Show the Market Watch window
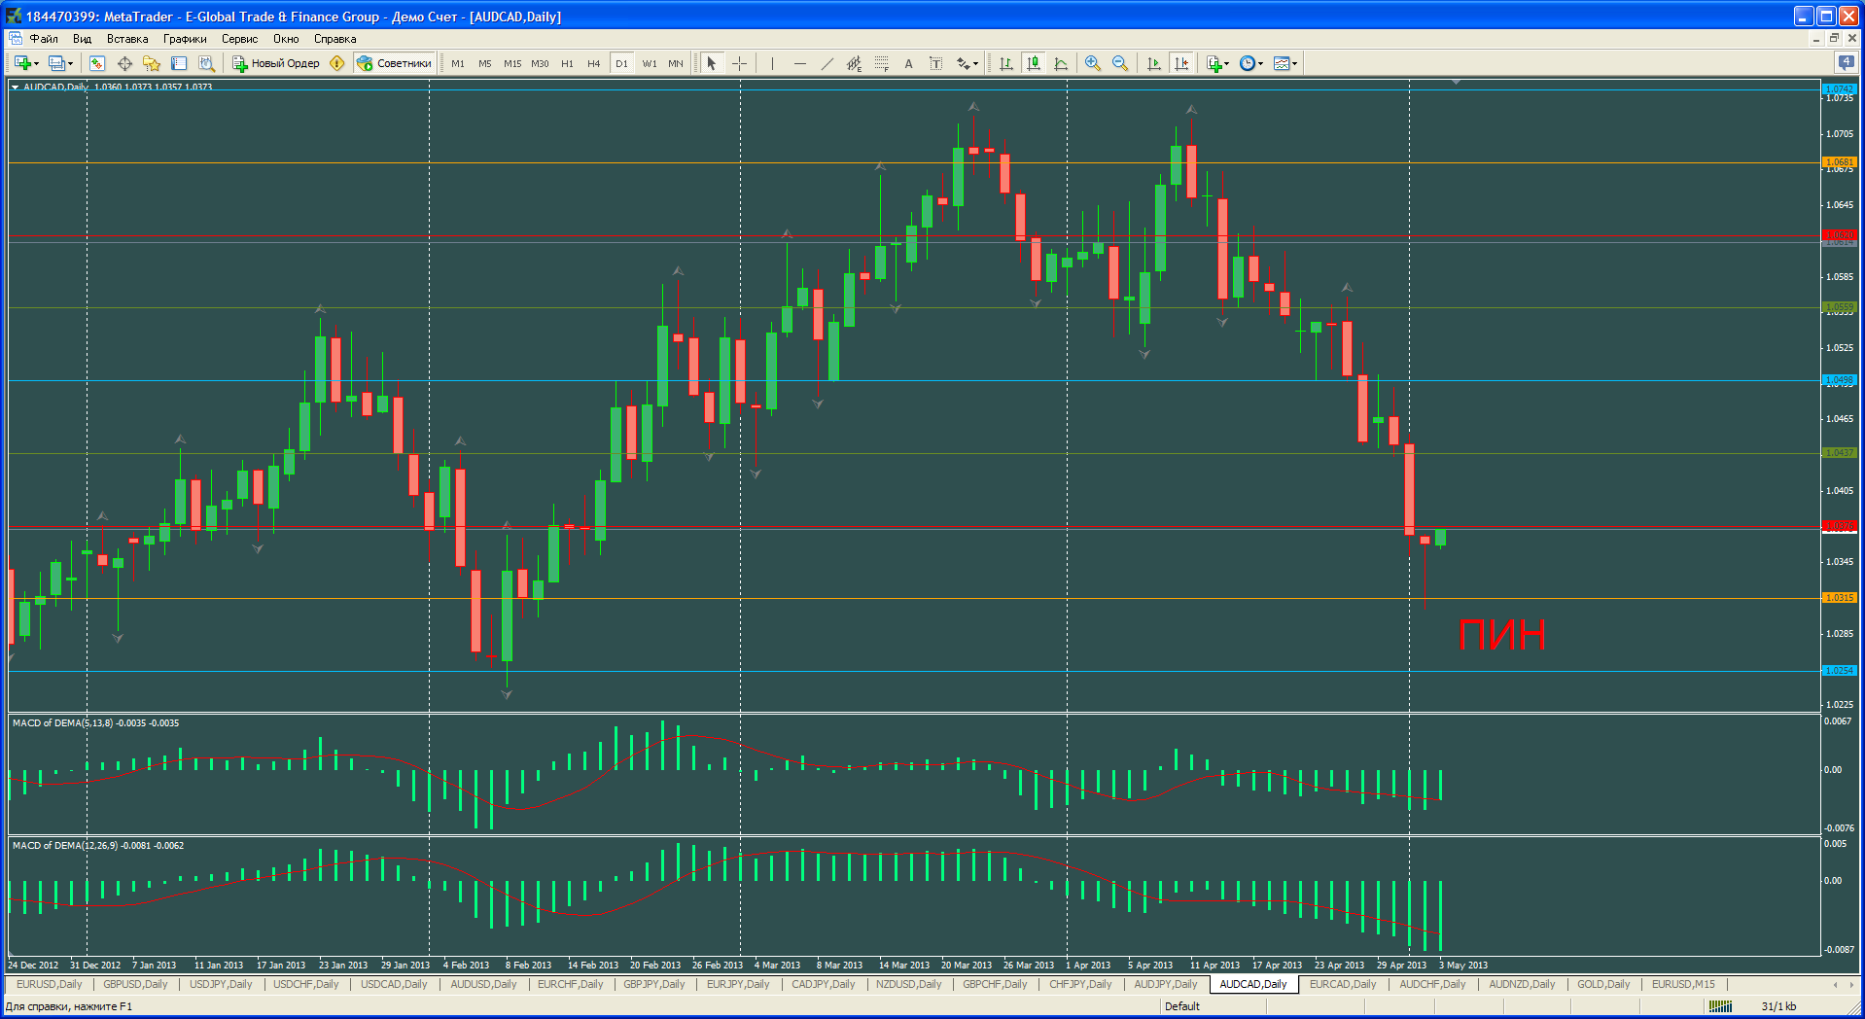This screenshot has width=1865, height=1019. pos(97,63)
